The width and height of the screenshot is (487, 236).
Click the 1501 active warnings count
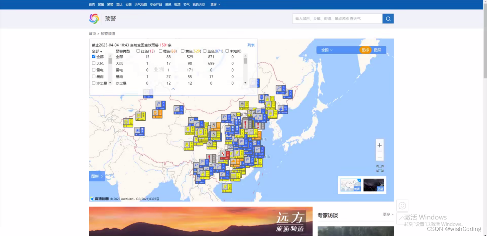pos(163,45)
